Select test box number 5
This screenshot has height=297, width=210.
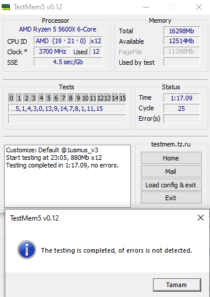pos(48,98)
